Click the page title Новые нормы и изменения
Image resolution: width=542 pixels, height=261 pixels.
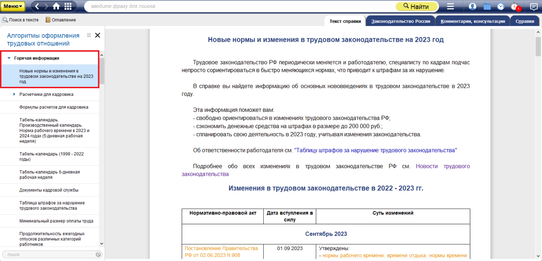click(x=326, y=40)
